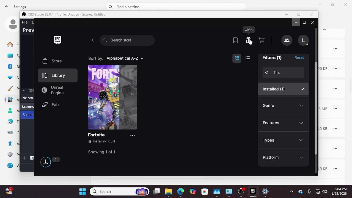
Task: Click the Epic Games taskbar icon
Action: click(x=253, y=191)
